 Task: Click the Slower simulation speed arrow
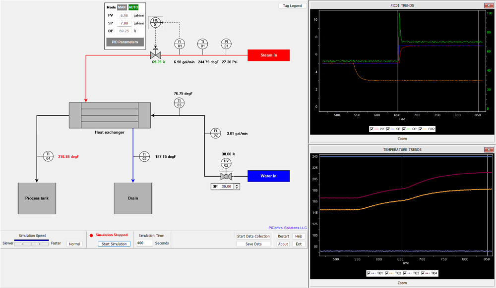(23, 244)
